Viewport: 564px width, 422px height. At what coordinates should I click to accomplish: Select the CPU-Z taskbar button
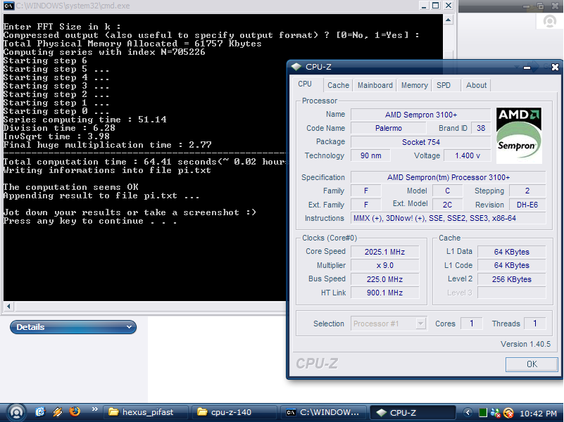click(411, 412)
